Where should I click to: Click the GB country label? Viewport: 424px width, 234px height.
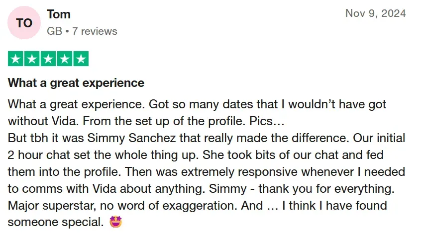tap(54, 31)
